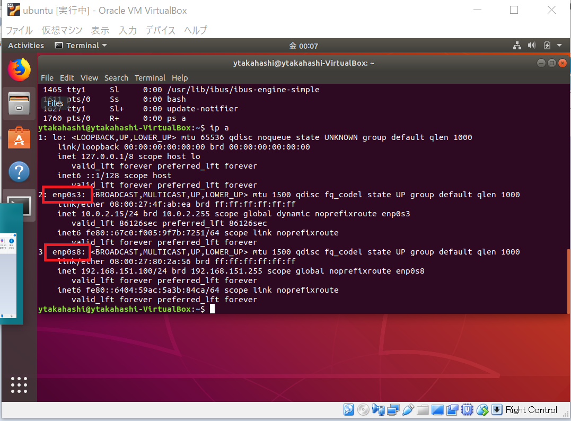The image size is (571, 421).
Task: Open the Help icon in the dock
Action: coord(19,172)
